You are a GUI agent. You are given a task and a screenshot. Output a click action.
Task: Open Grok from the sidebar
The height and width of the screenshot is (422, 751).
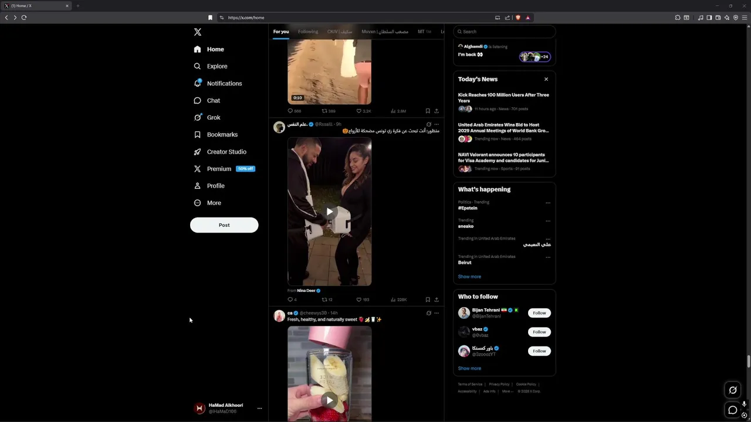[207, 117]
